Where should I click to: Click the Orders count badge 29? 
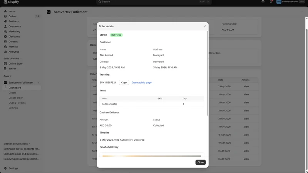[37, 16]
